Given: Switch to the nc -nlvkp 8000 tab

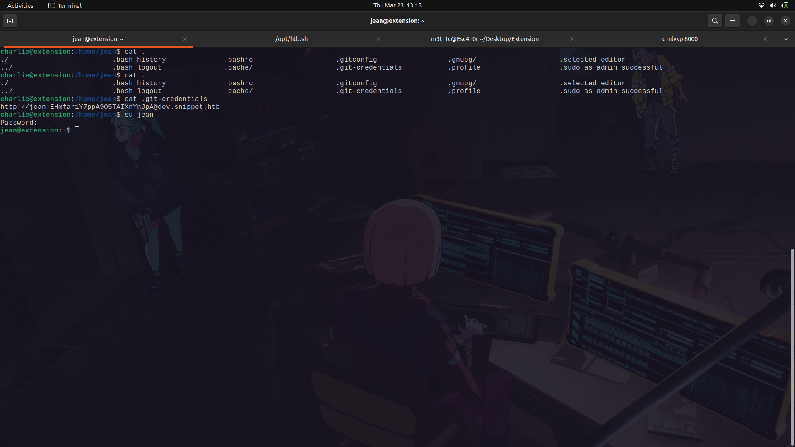Looking at the screenshot, I should pos(678,39).
